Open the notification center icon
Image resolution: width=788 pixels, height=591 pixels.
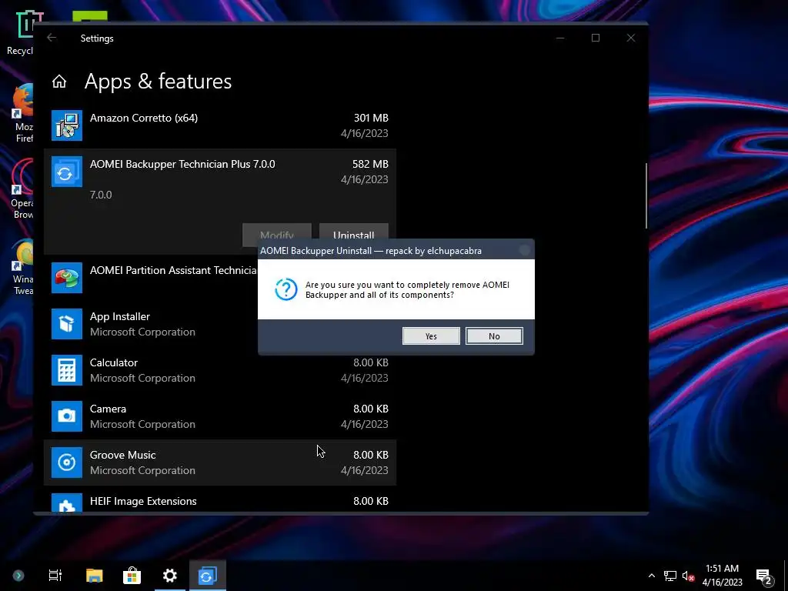(764, 577)
